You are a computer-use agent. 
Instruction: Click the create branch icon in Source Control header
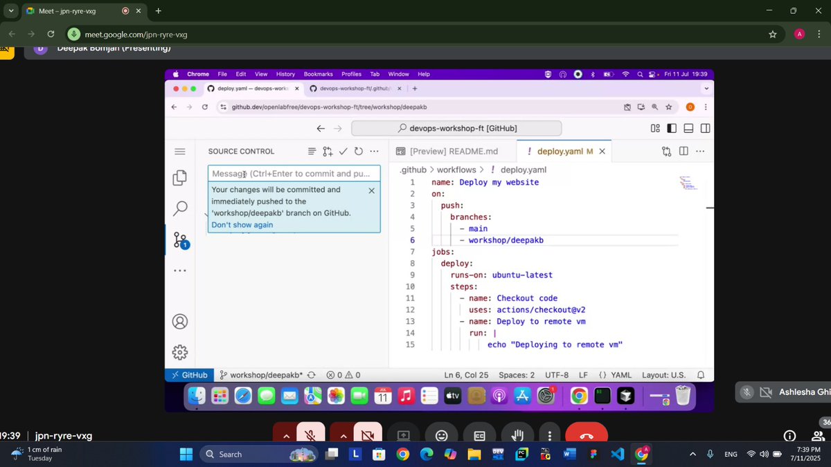(x=327, y=152)
